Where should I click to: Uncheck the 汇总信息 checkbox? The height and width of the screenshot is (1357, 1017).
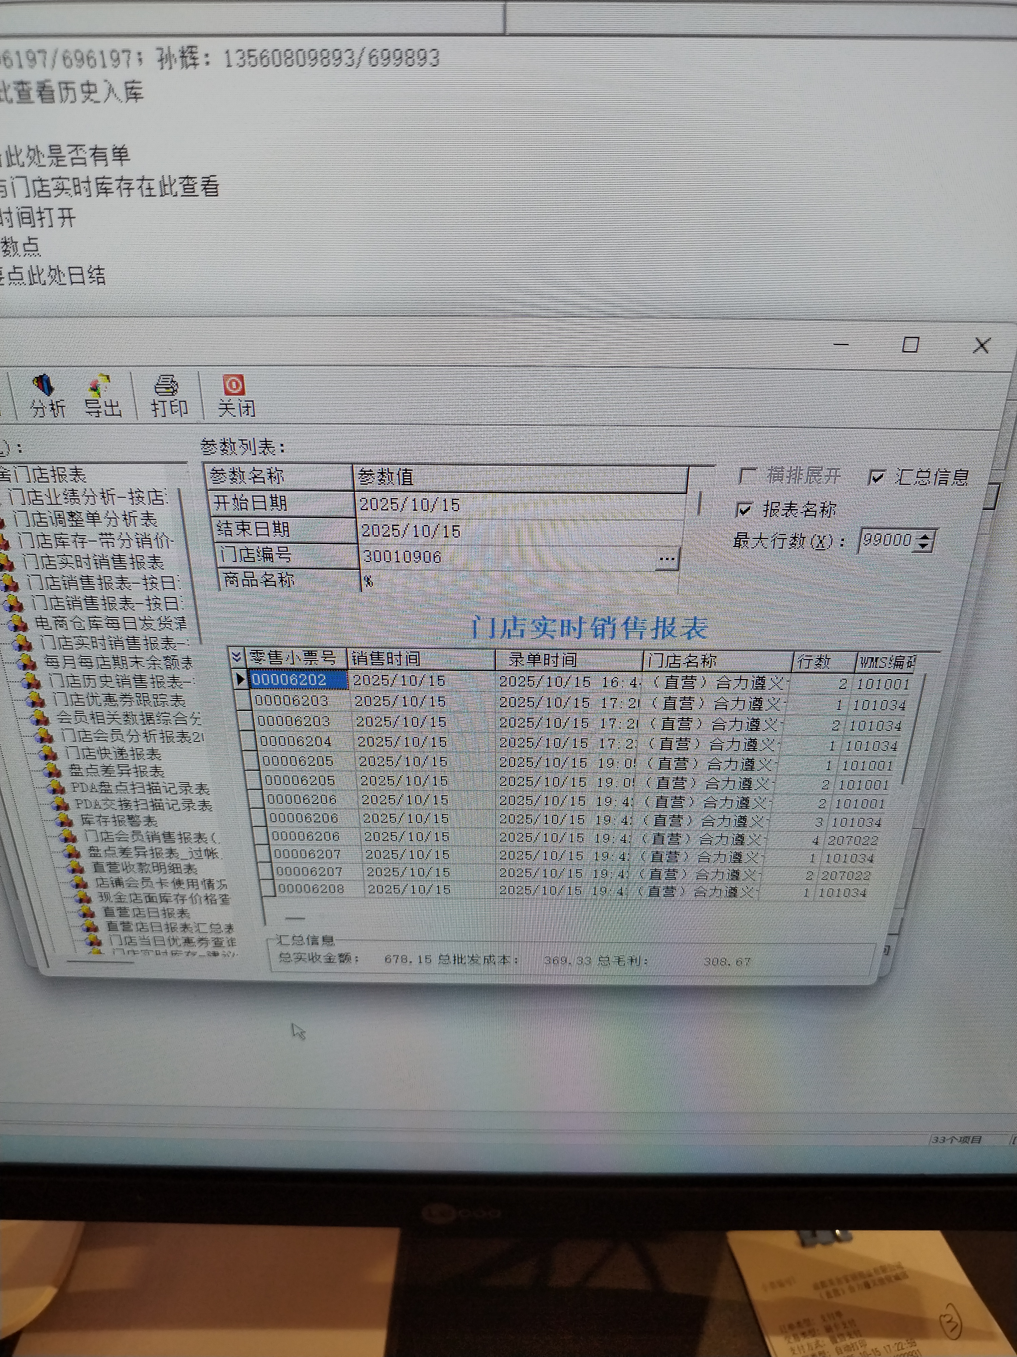click(x=877, y=477)
